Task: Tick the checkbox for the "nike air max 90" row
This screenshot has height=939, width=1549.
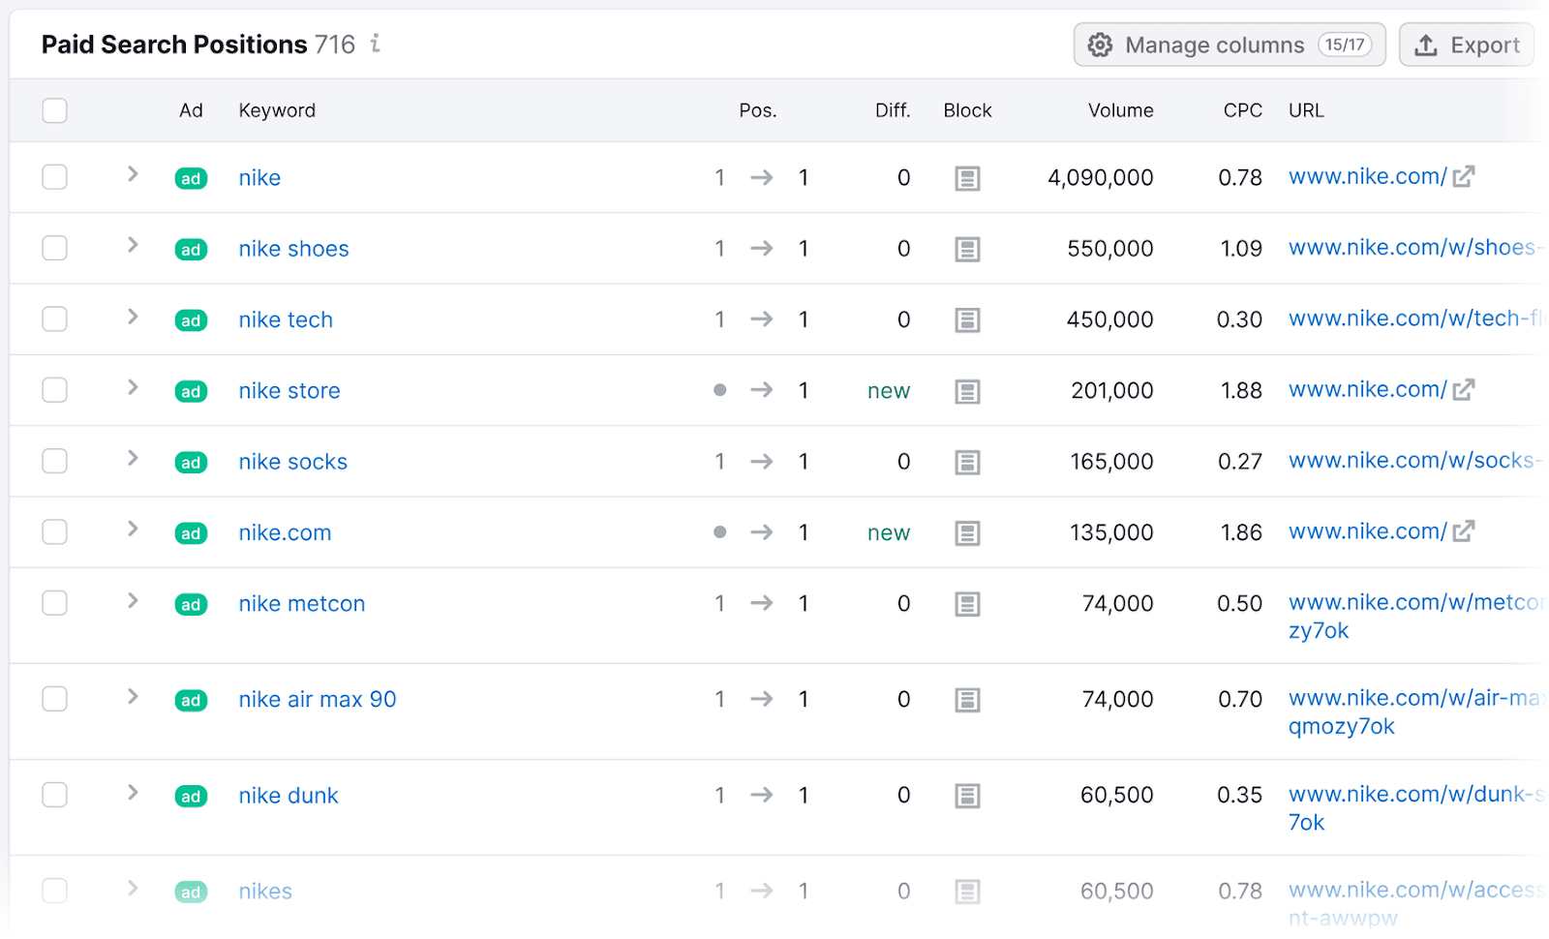Action: point(54,699)
